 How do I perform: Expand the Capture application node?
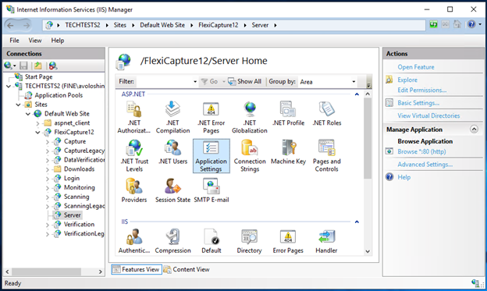click(48, 142)
